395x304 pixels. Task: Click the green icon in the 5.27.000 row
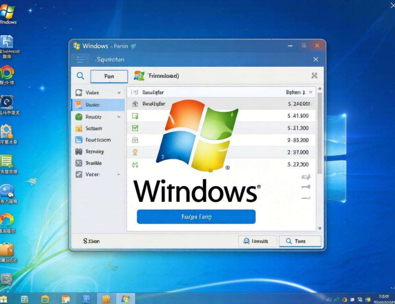[x=136, y=165]
